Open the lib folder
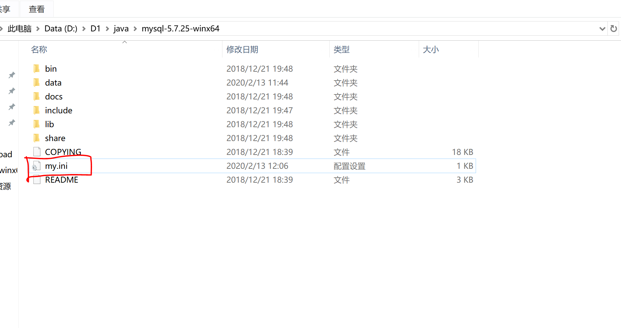Viewport: 621px width, 328px height. click(49, 124)
